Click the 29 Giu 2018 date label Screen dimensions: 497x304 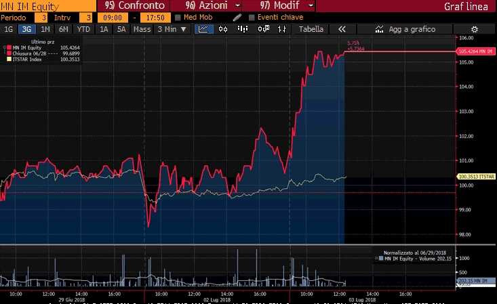72,299
